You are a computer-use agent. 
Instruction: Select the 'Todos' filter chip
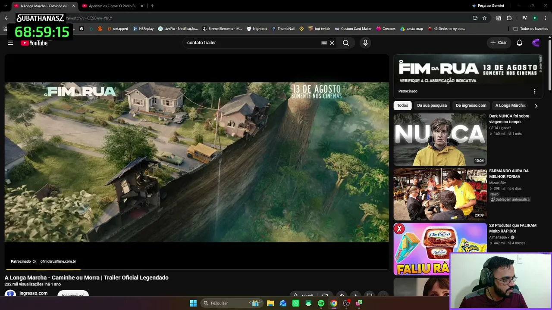click(x=402, y=105)
